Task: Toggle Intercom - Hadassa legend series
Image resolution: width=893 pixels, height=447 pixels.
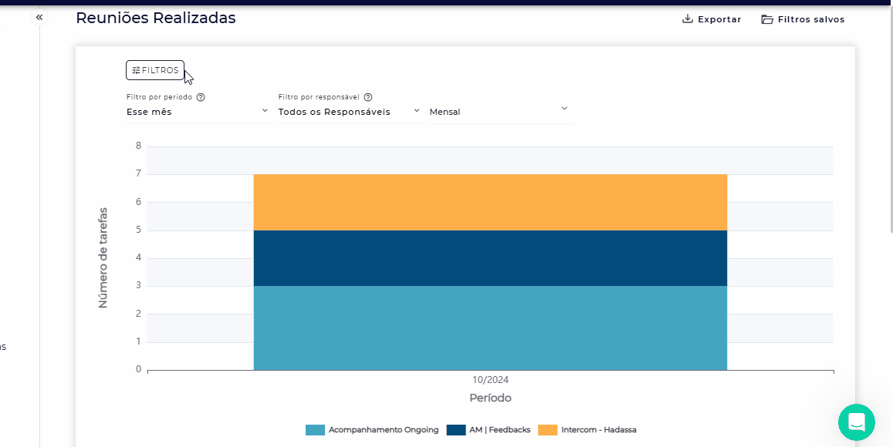Action: point(598,430)
